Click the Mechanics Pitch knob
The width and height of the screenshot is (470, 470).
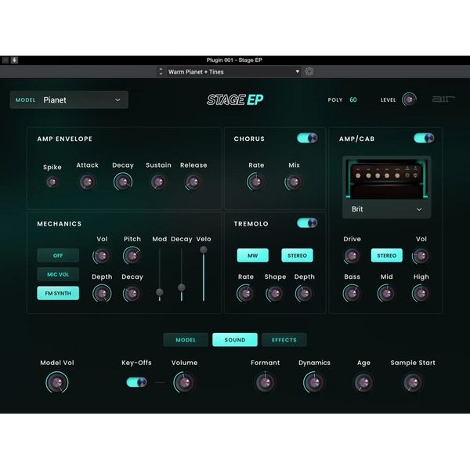(x=132, y=255)
